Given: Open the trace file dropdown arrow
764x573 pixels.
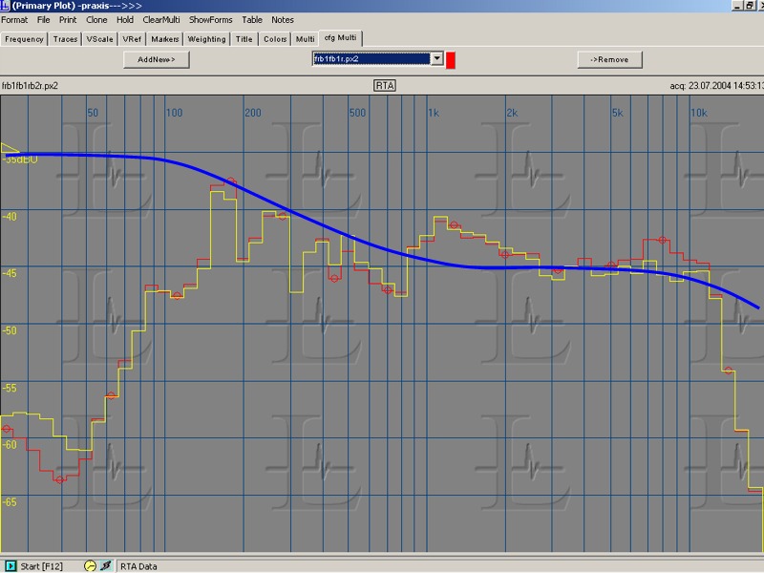Looking at the screenshot, I should coord(437,59).
